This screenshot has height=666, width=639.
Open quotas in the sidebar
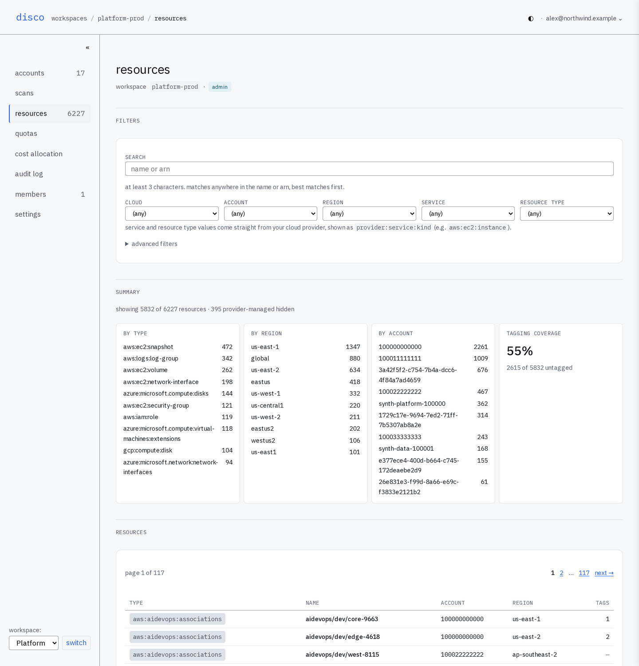(x=50, y=134)
